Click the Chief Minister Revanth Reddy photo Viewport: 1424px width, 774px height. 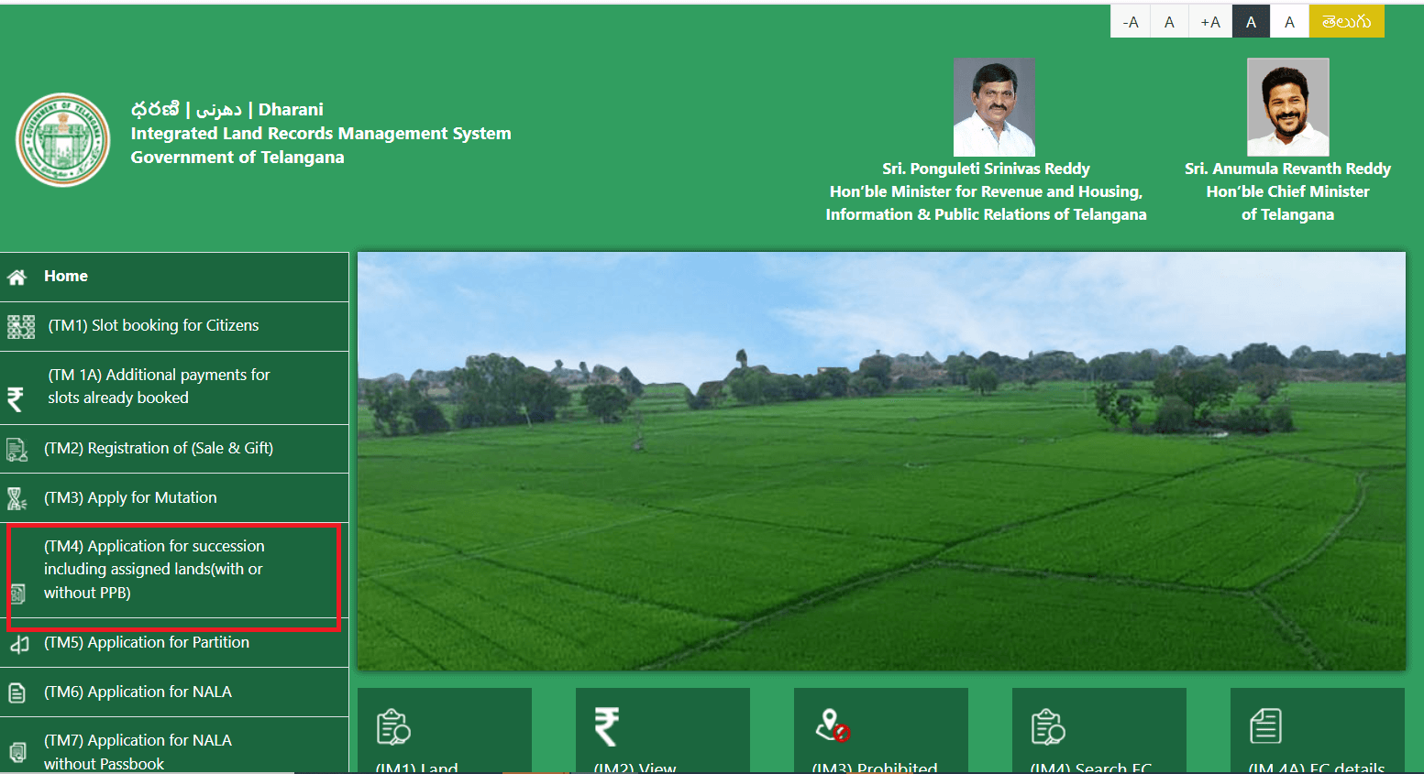(1287, 107)
